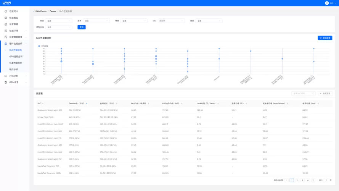Click the 性能统计 clock icon in the sidebar

tap(6, 11)
